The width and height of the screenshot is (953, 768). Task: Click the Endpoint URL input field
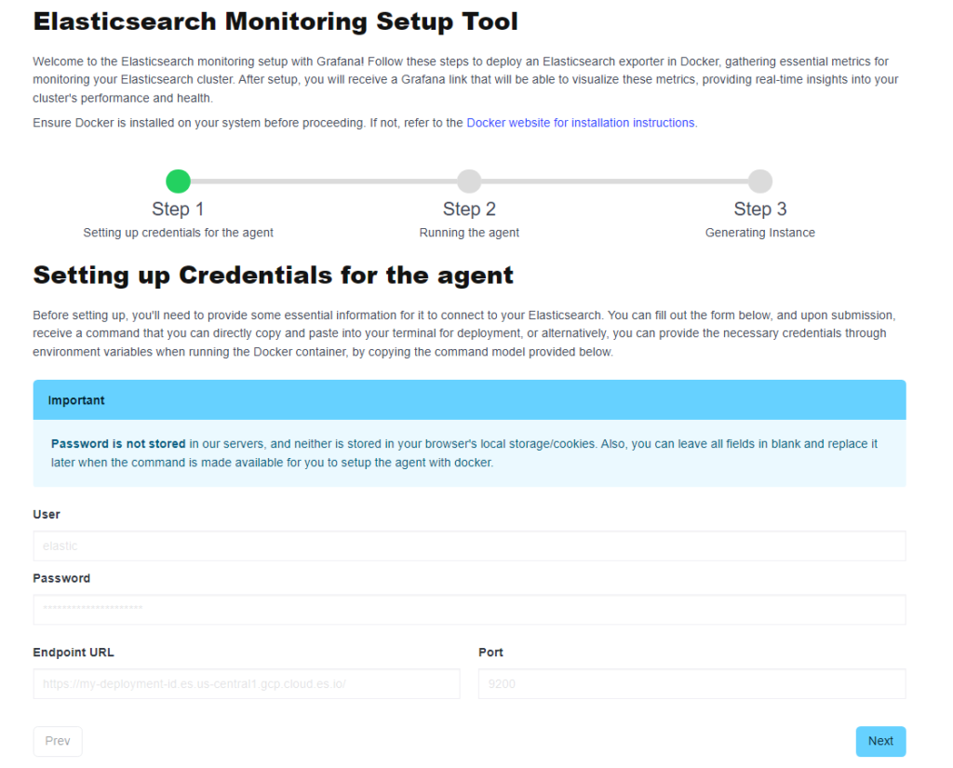pyautogui.click(x=247, y=683)
